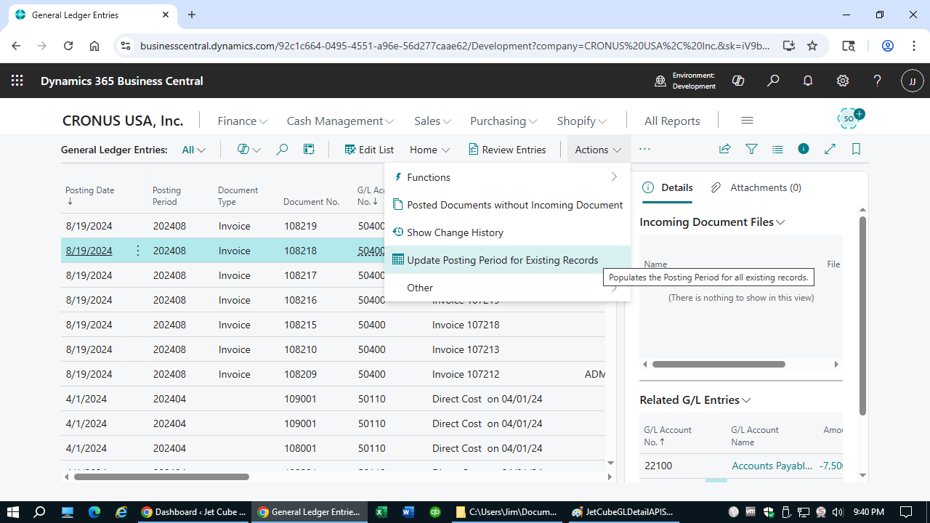Click the bookmark icon

coord(856,150)
